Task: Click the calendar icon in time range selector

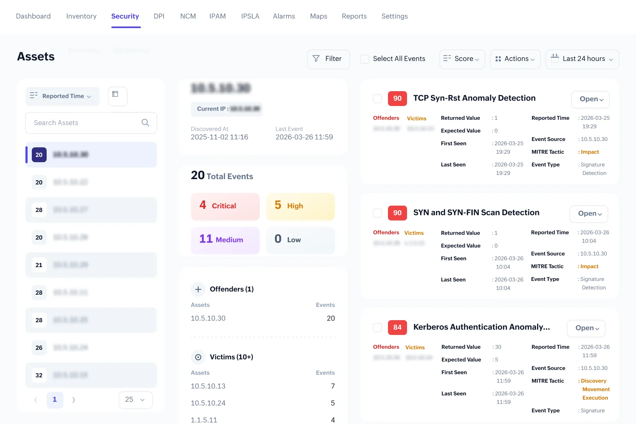Action: (555, 59)
